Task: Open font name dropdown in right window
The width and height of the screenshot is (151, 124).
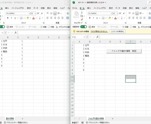Action: [x=111, y=13]
